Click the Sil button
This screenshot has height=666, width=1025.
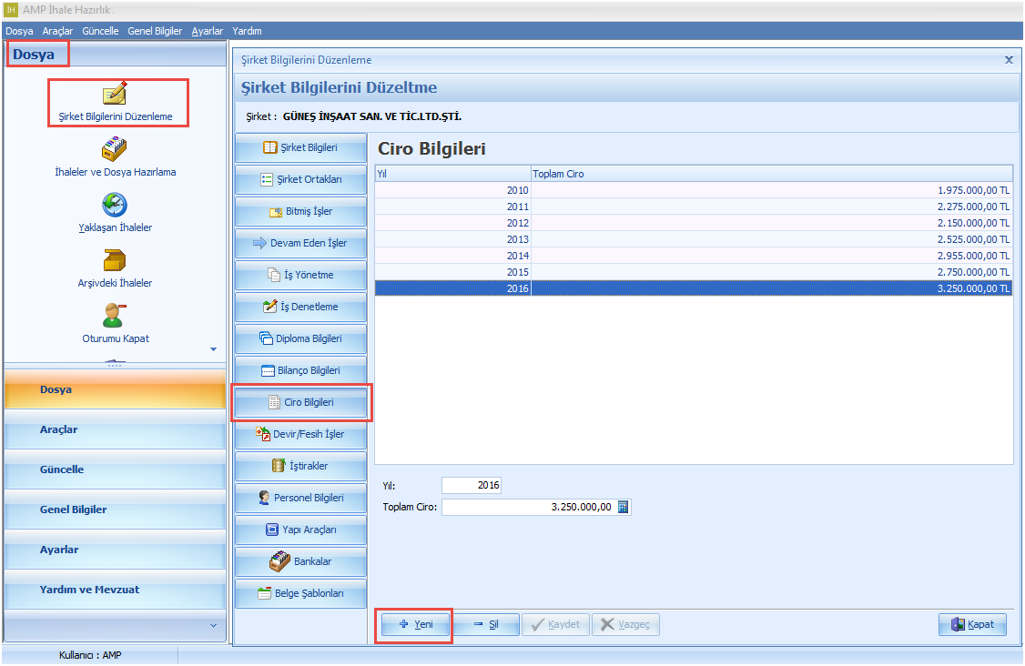485,625
